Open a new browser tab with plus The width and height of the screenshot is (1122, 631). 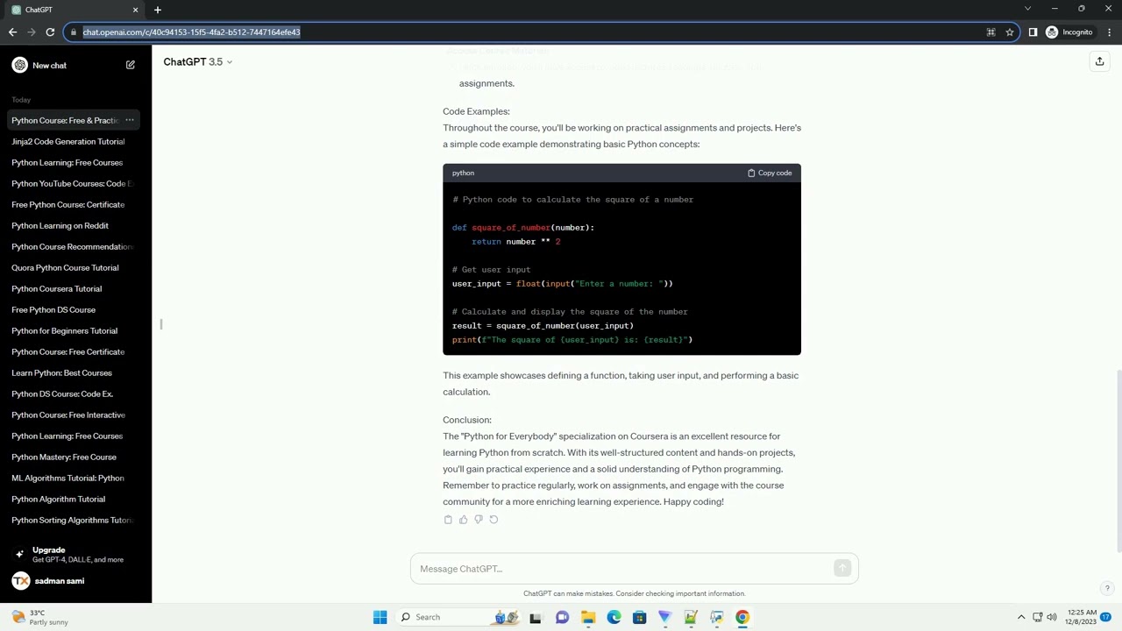tap(158, 10)
